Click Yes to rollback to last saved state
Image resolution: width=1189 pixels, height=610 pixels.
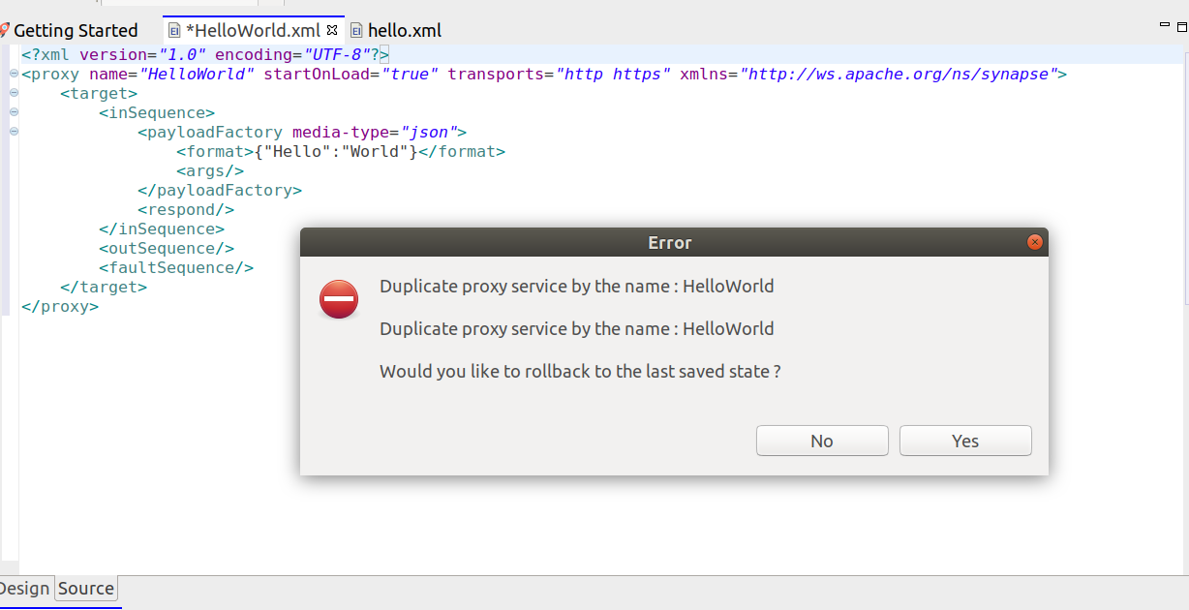pos(964,441)
